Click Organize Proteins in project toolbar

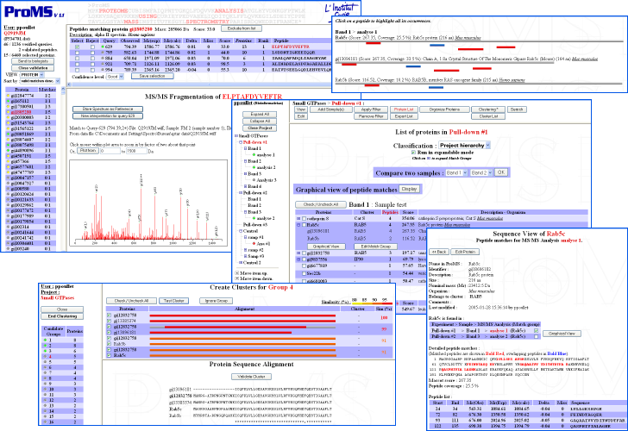point(444,109)
